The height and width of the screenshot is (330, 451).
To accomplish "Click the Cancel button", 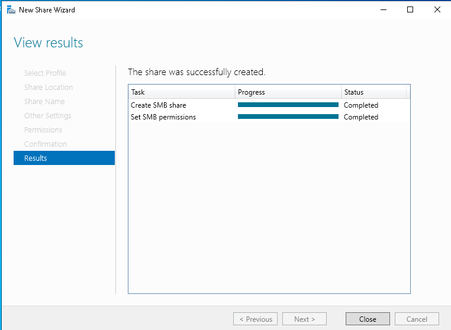I will (x=417, y=319).
